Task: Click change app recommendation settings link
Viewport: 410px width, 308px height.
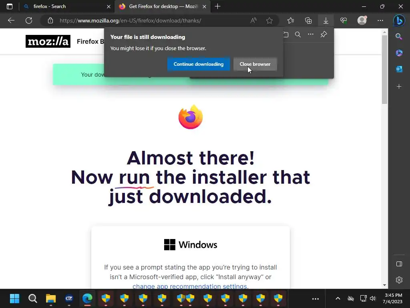Action: coord(190,286)
